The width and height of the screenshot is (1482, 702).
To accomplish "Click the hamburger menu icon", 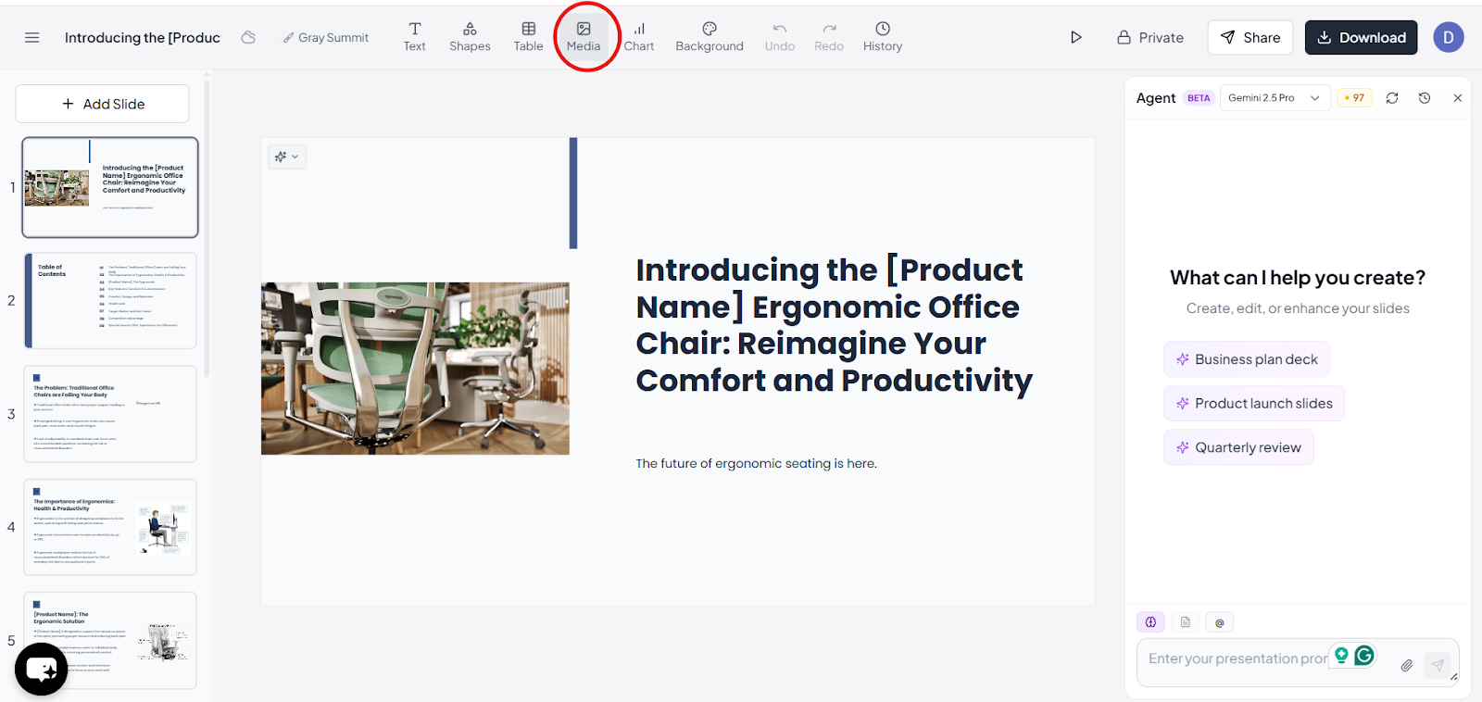I will point(32,37).
